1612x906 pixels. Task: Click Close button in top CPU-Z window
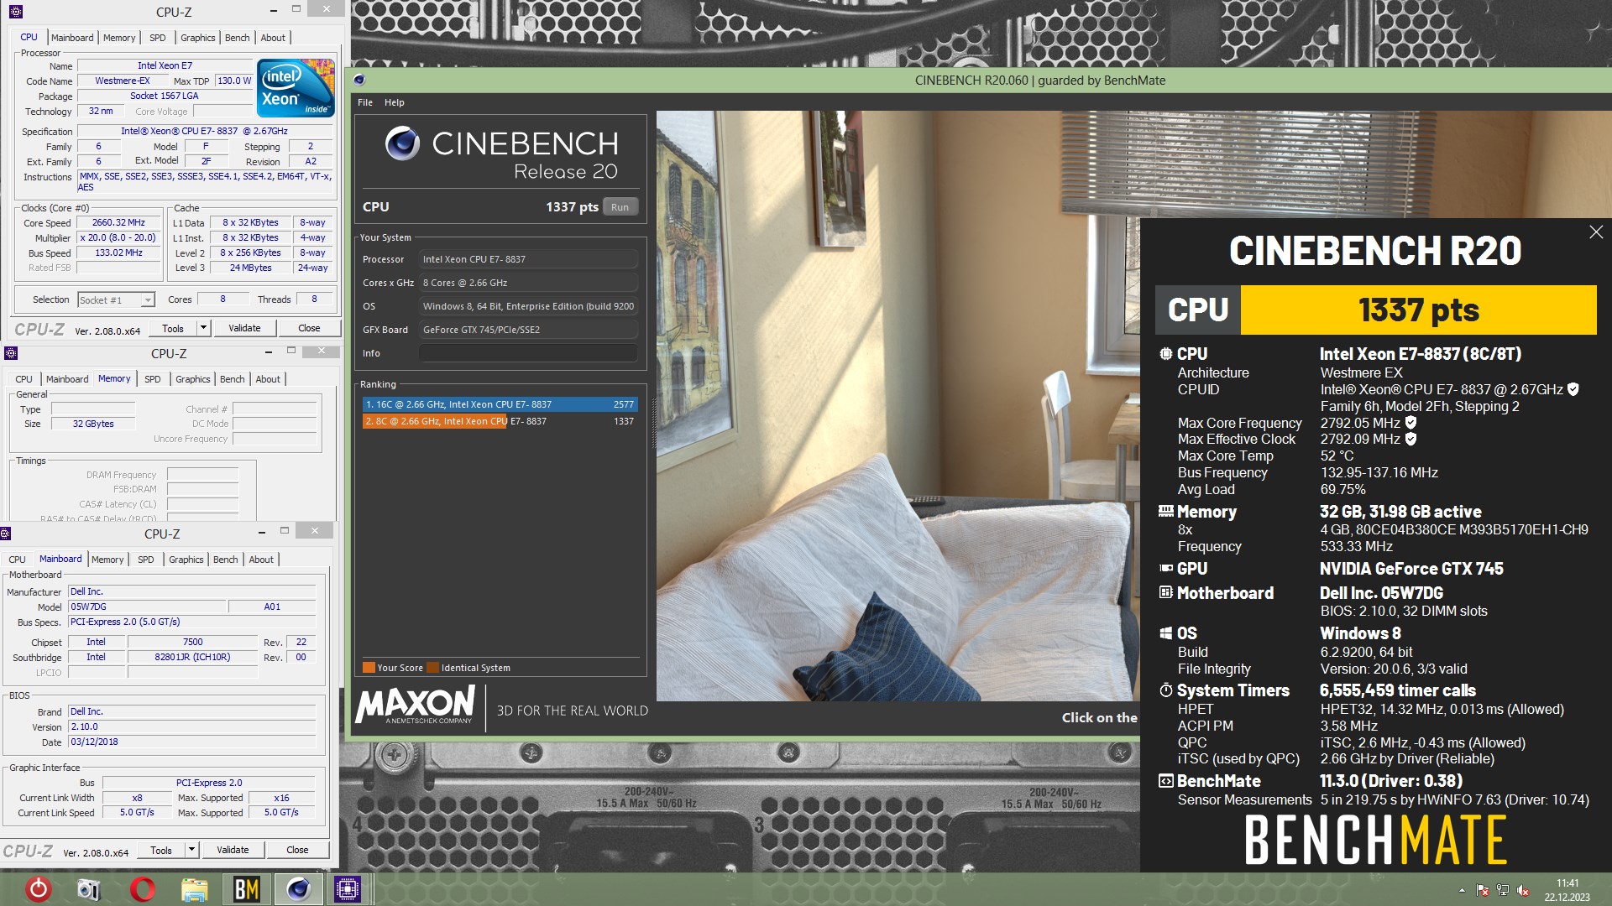pyautogui.click(x=309, y=329)
